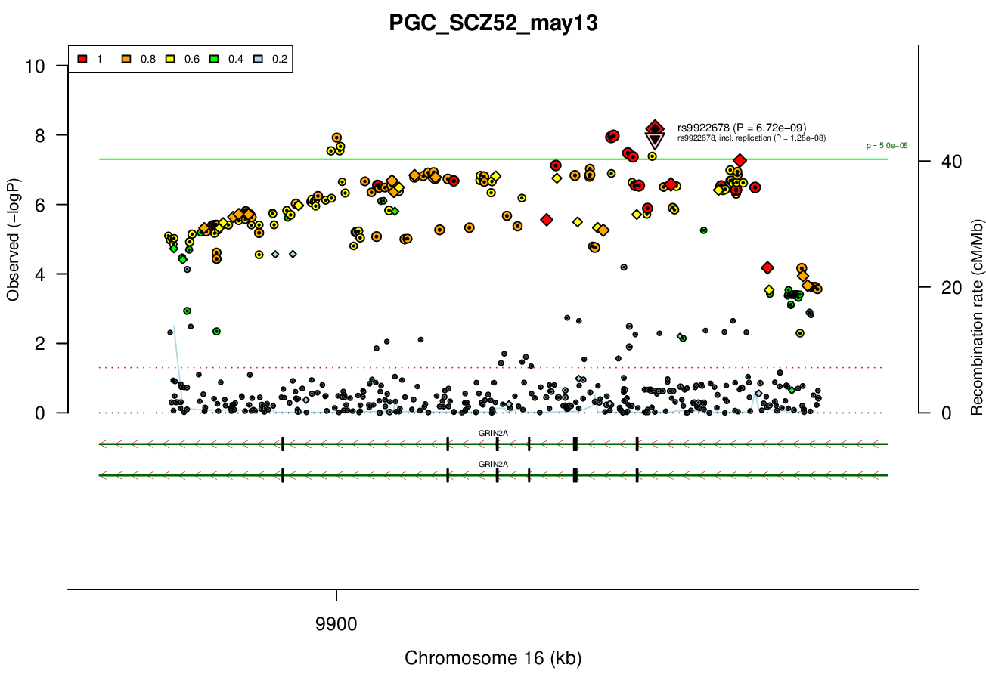This screenshot has width=986, height=680.
Task: Click the p = 5.0e-08 threshold label
Action: (x=887, y=146)
